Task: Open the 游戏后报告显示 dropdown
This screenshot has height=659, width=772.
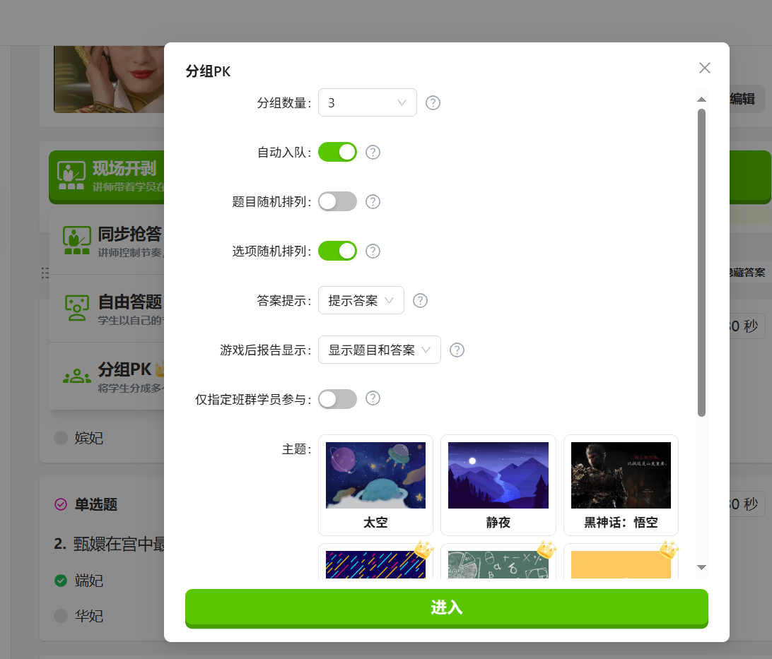Action: pos(379,350)
